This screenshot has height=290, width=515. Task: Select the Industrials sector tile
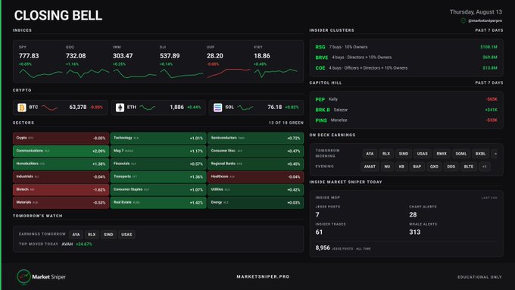tap(61, 176)
